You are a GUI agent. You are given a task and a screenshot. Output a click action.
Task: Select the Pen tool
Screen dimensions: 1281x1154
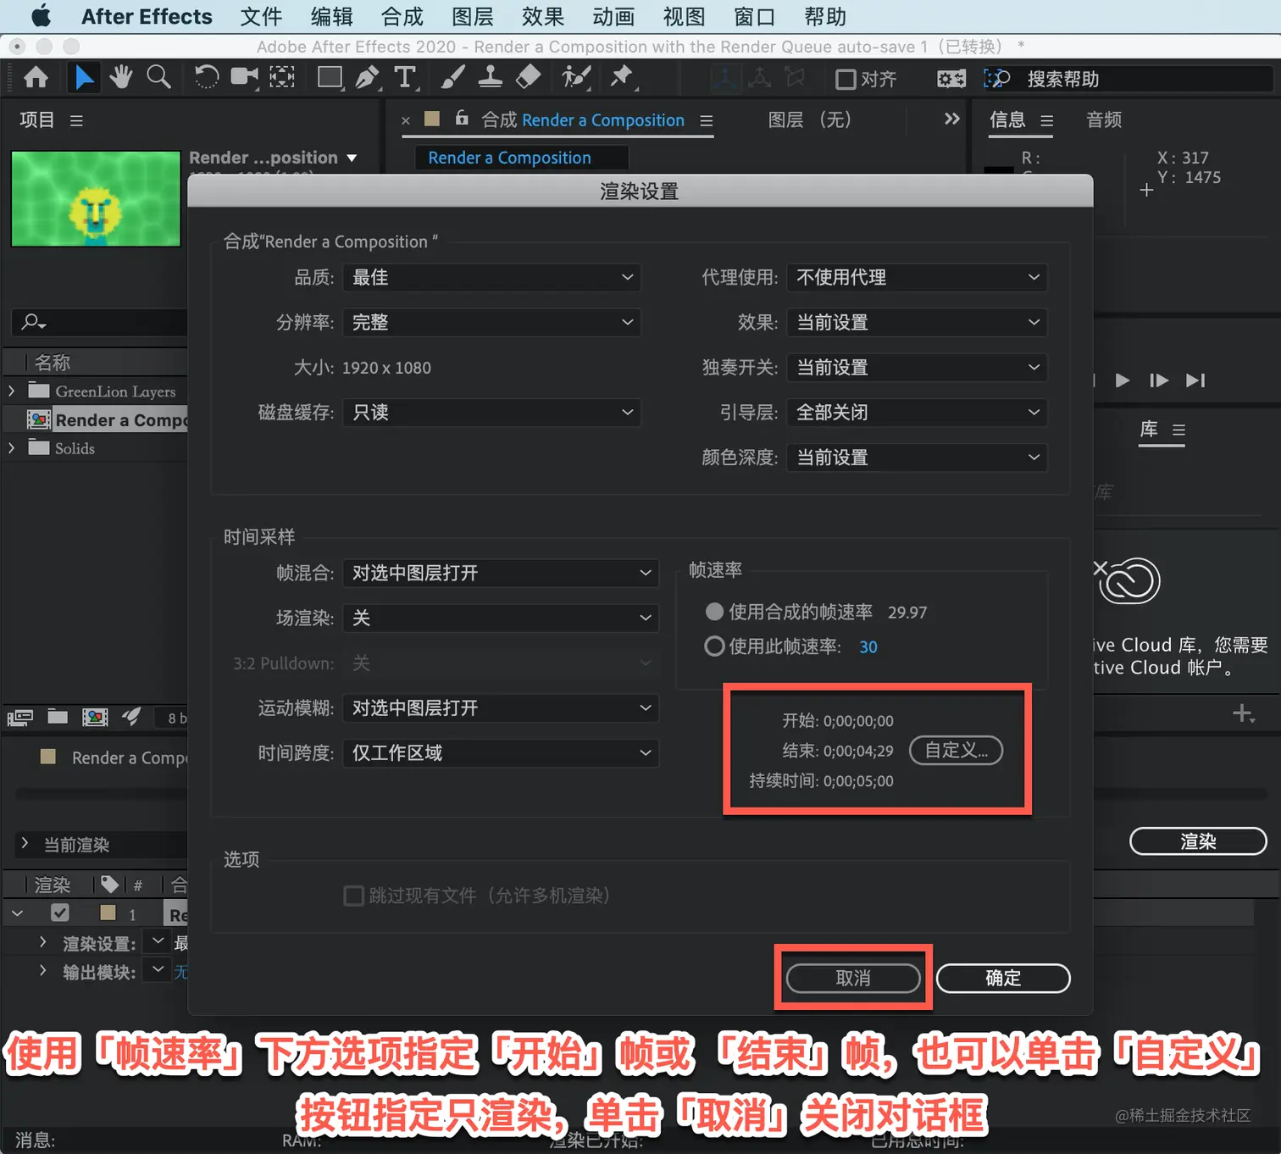coord(368,78)
